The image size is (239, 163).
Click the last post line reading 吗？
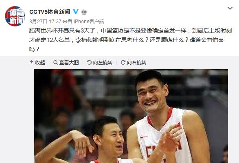[x=35, y=49]
